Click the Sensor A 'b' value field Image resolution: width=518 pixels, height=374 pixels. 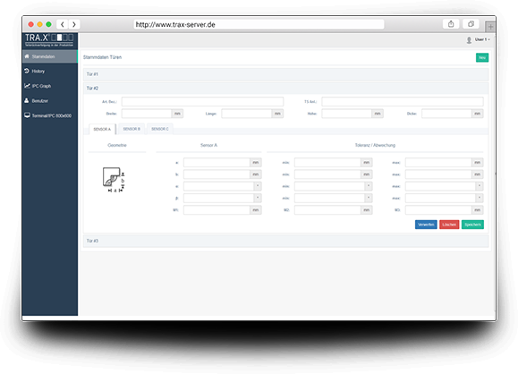(217, 174)
